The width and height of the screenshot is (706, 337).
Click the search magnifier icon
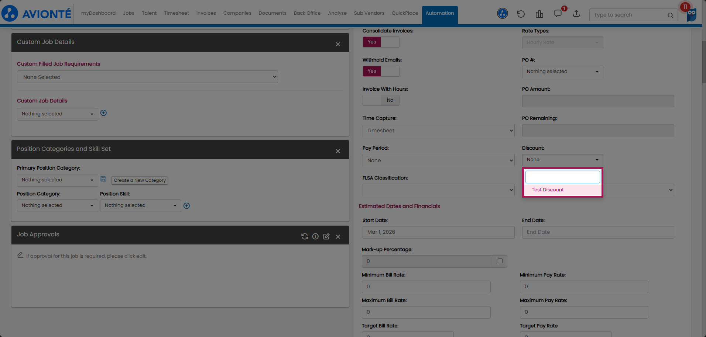pyautogui.click(x=670, y=15)
